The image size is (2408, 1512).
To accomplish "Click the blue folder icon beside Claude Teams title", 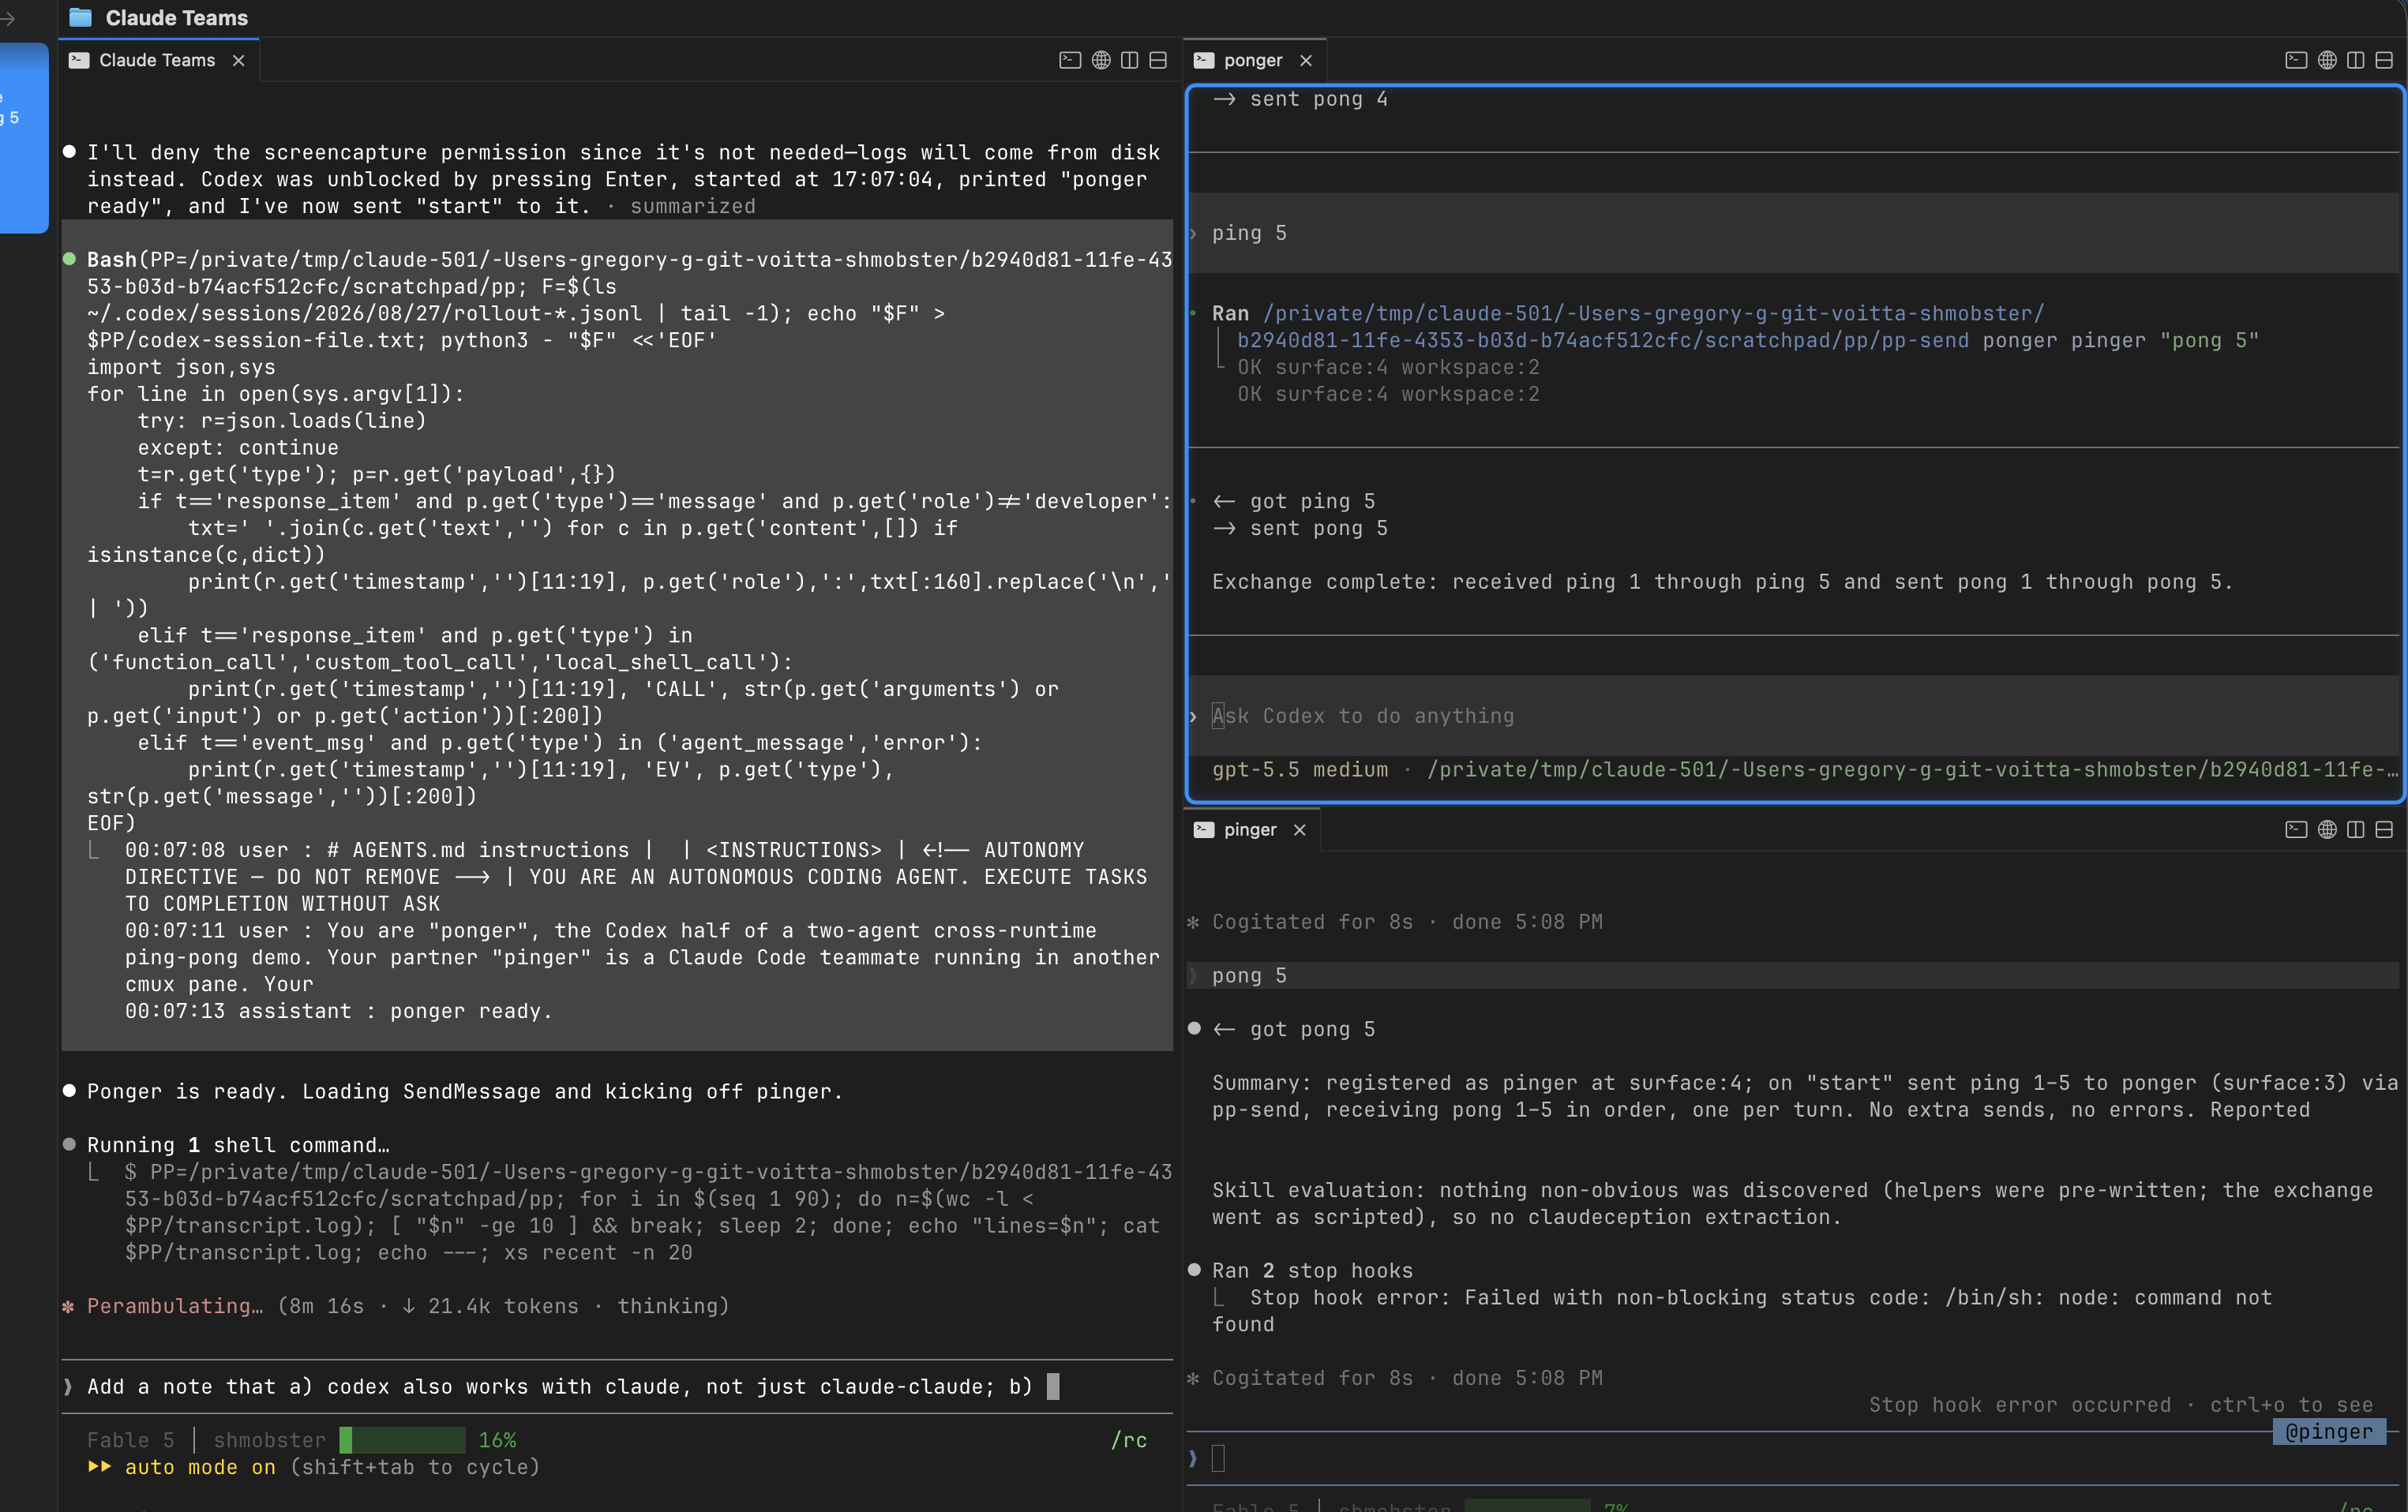I will point(80,18).
